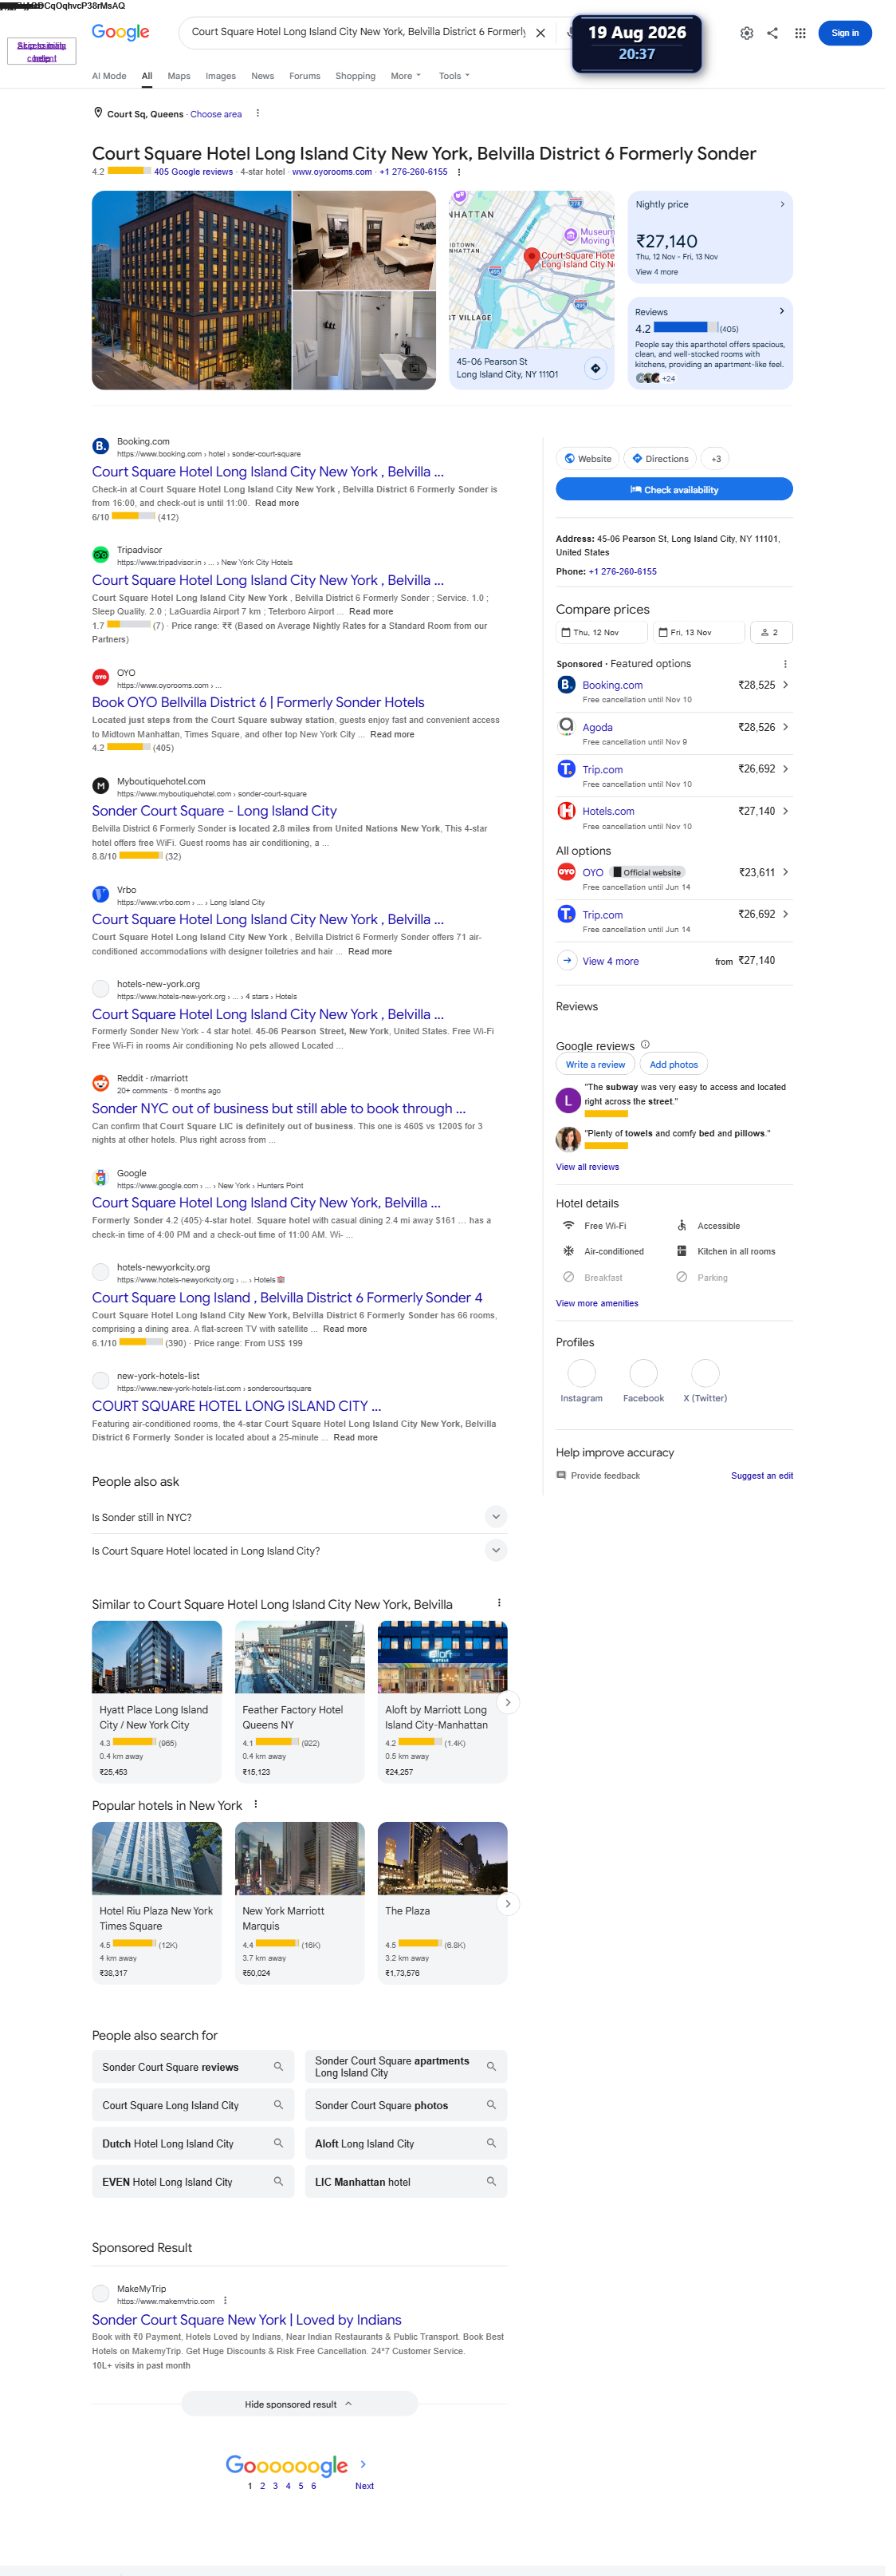Open Facebook profile icon
Viewport: 896px width, 2576px height.
point(643,1374)
